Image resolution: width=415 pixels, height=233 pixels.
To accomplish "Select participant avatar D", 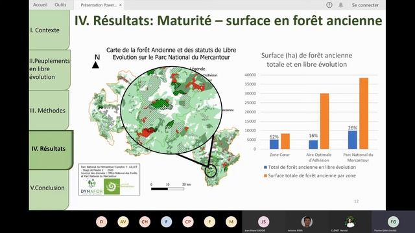I will pyautogui.click(x=101, y=222).
